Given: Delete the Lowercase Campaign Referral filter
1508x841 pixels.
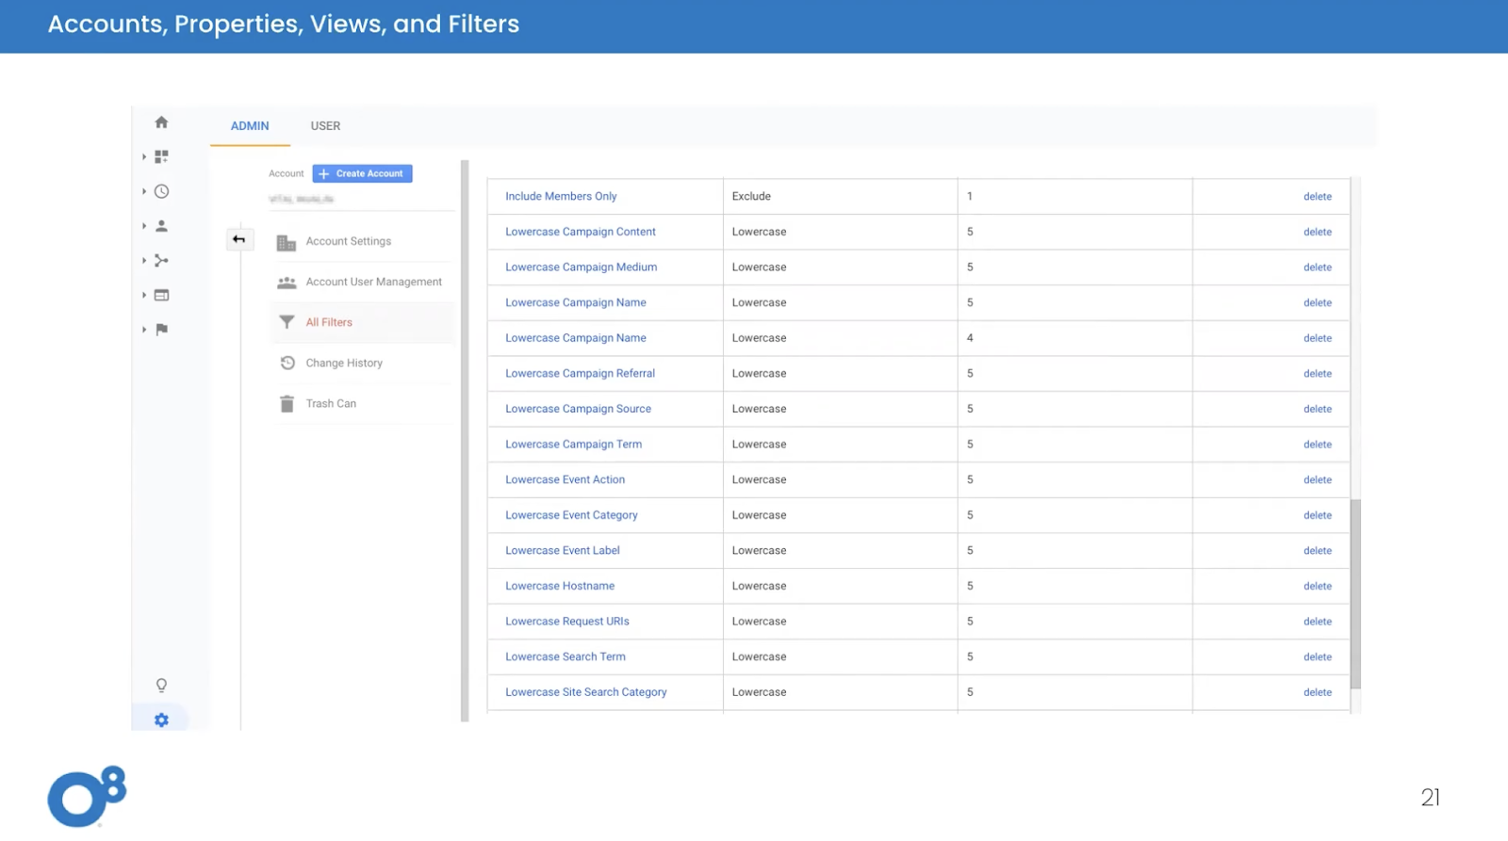Looking at the screenshot, I should tap(1318, 374).
